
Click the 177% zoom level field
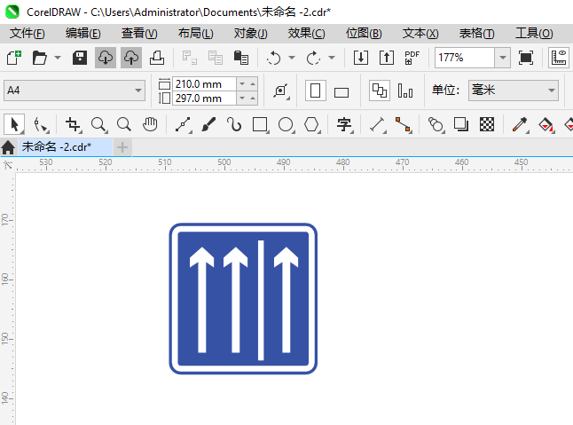coord(465,58)
